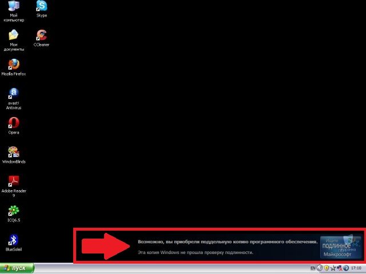
Task: Select the Skype desktop shortcut
Action: pos(42,9)
